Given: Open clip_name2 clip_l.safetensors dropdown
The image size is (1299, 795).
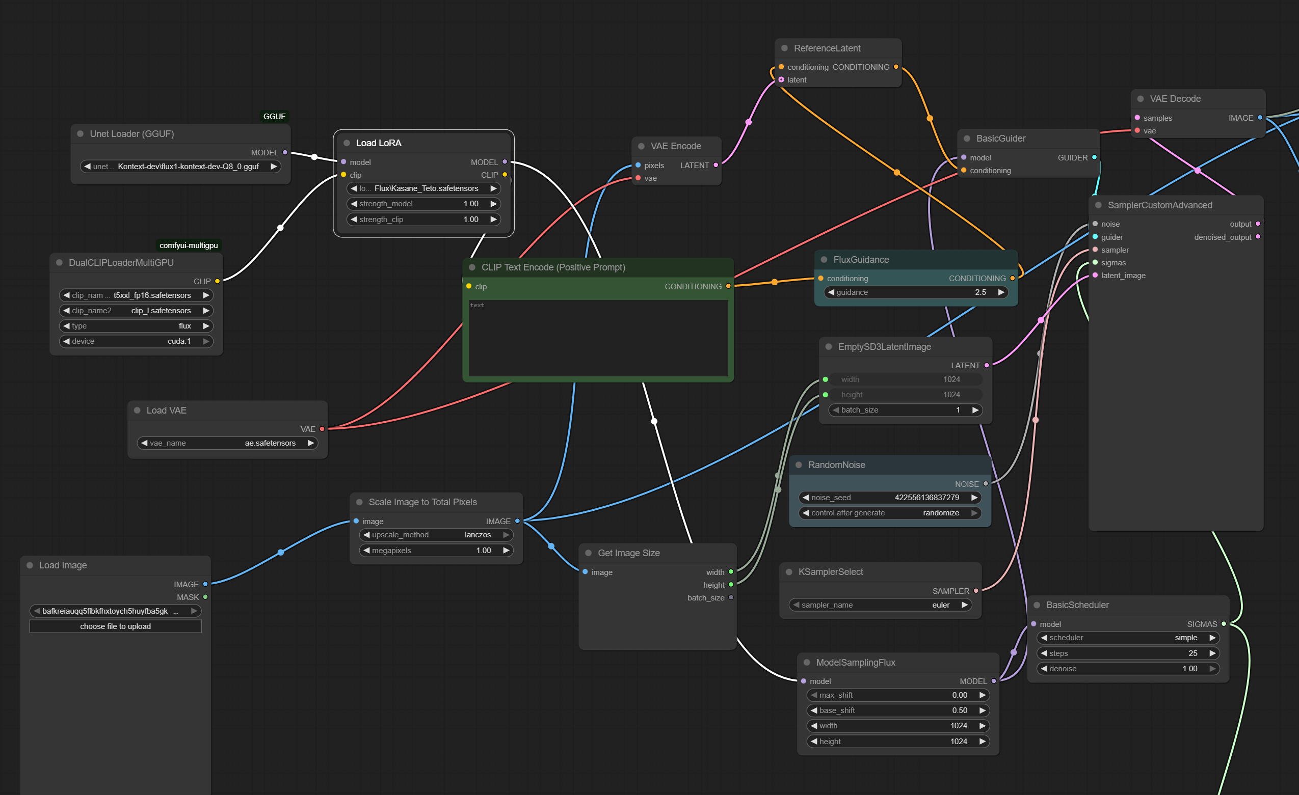Looking at the screenshot, I should click(136, 310).
